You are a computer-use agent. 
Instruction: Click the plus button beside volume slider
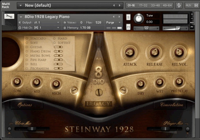click(186, 29)
